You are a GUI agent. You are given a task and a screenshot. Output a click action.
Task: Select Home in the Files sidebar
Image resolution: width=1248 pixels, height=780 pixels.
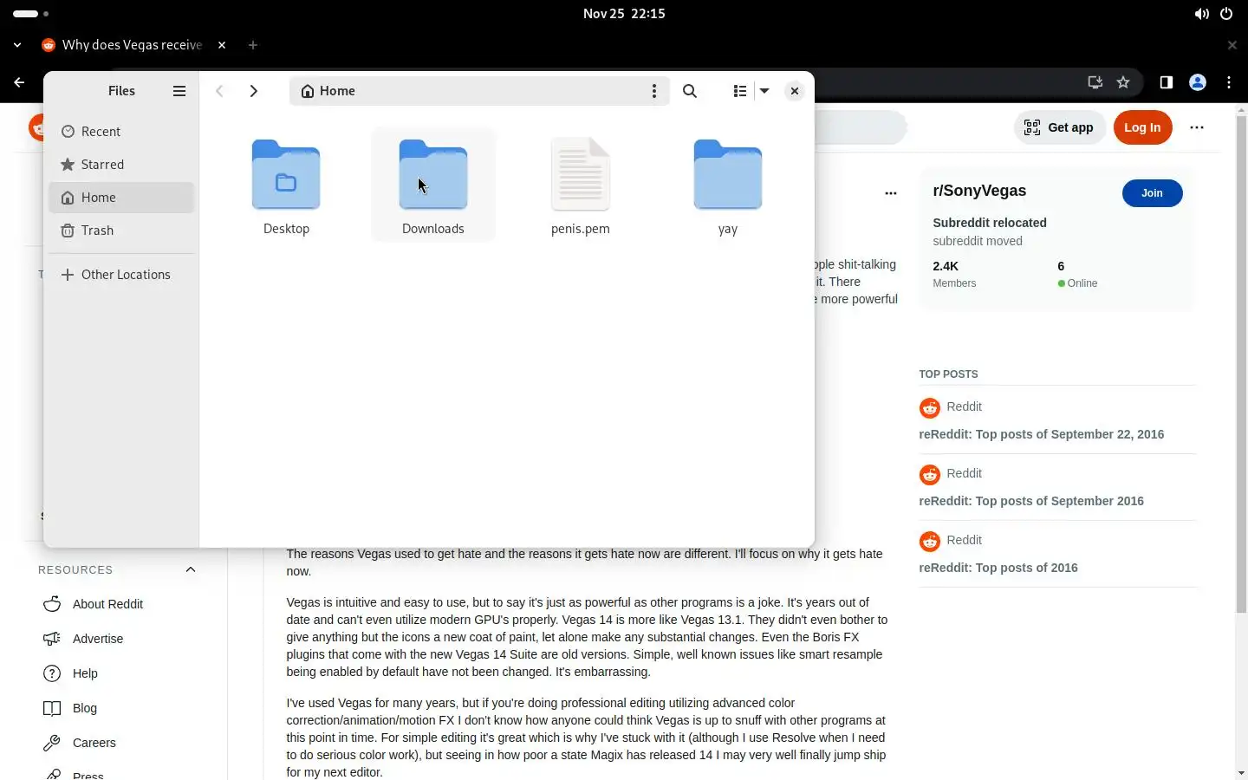pyautogui.click(x=121, y=198)
